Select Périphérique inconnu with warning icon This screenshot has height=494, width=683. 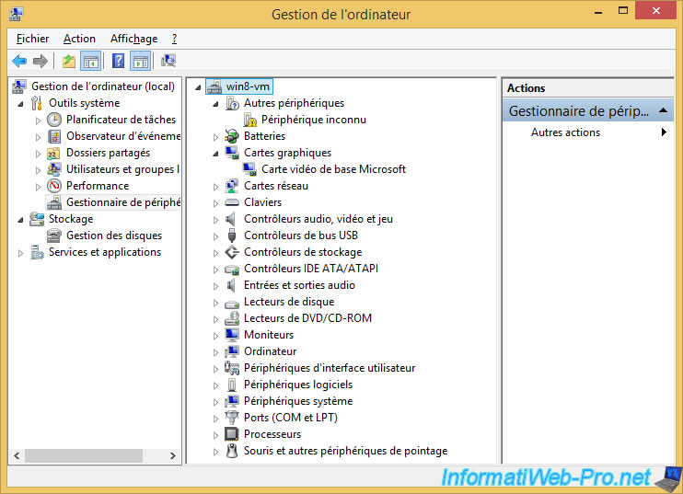(x=313, y=120)
